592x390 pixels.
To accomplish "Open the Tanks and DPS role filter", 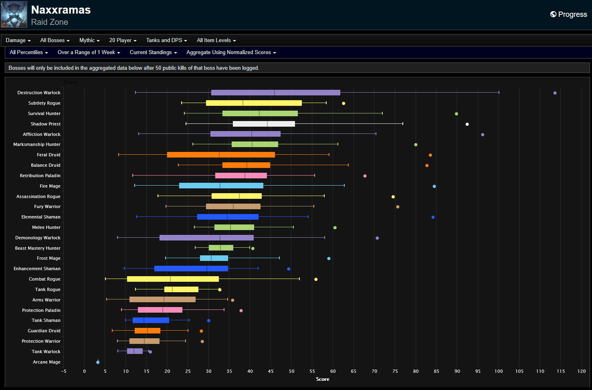I will 166,40.
